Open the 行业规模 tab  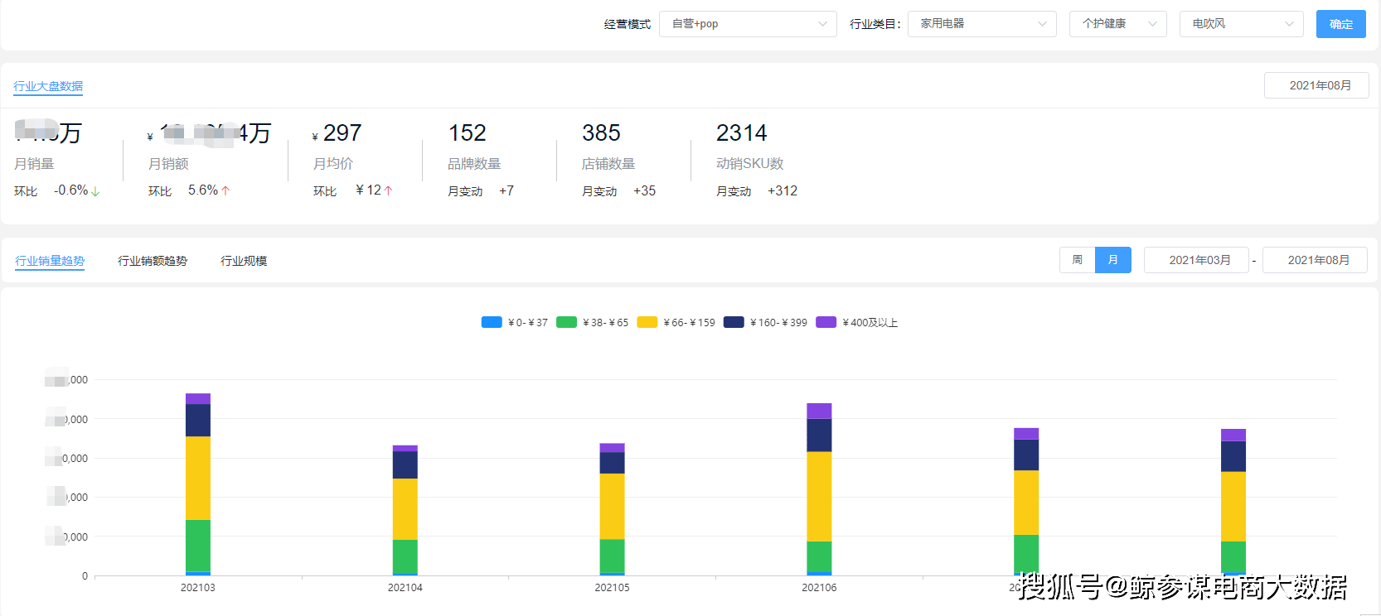[244, 261]
